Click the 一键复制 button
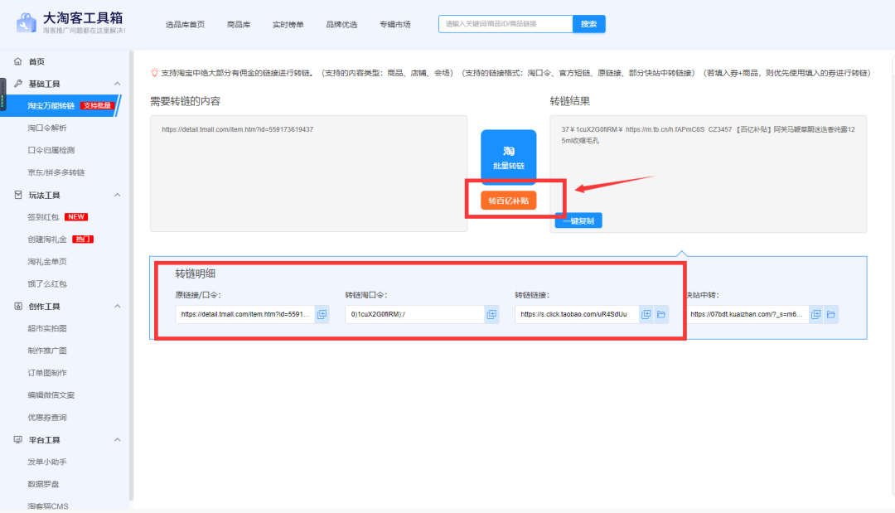Image resolution: width=895 pixels, height=513 pixels. pos(578,220)
